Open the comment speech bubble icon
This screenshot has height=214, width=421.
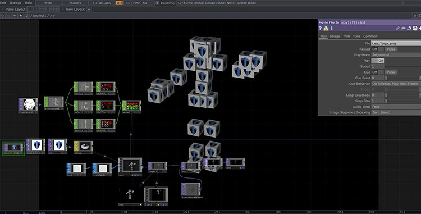[x=403, y=28]
